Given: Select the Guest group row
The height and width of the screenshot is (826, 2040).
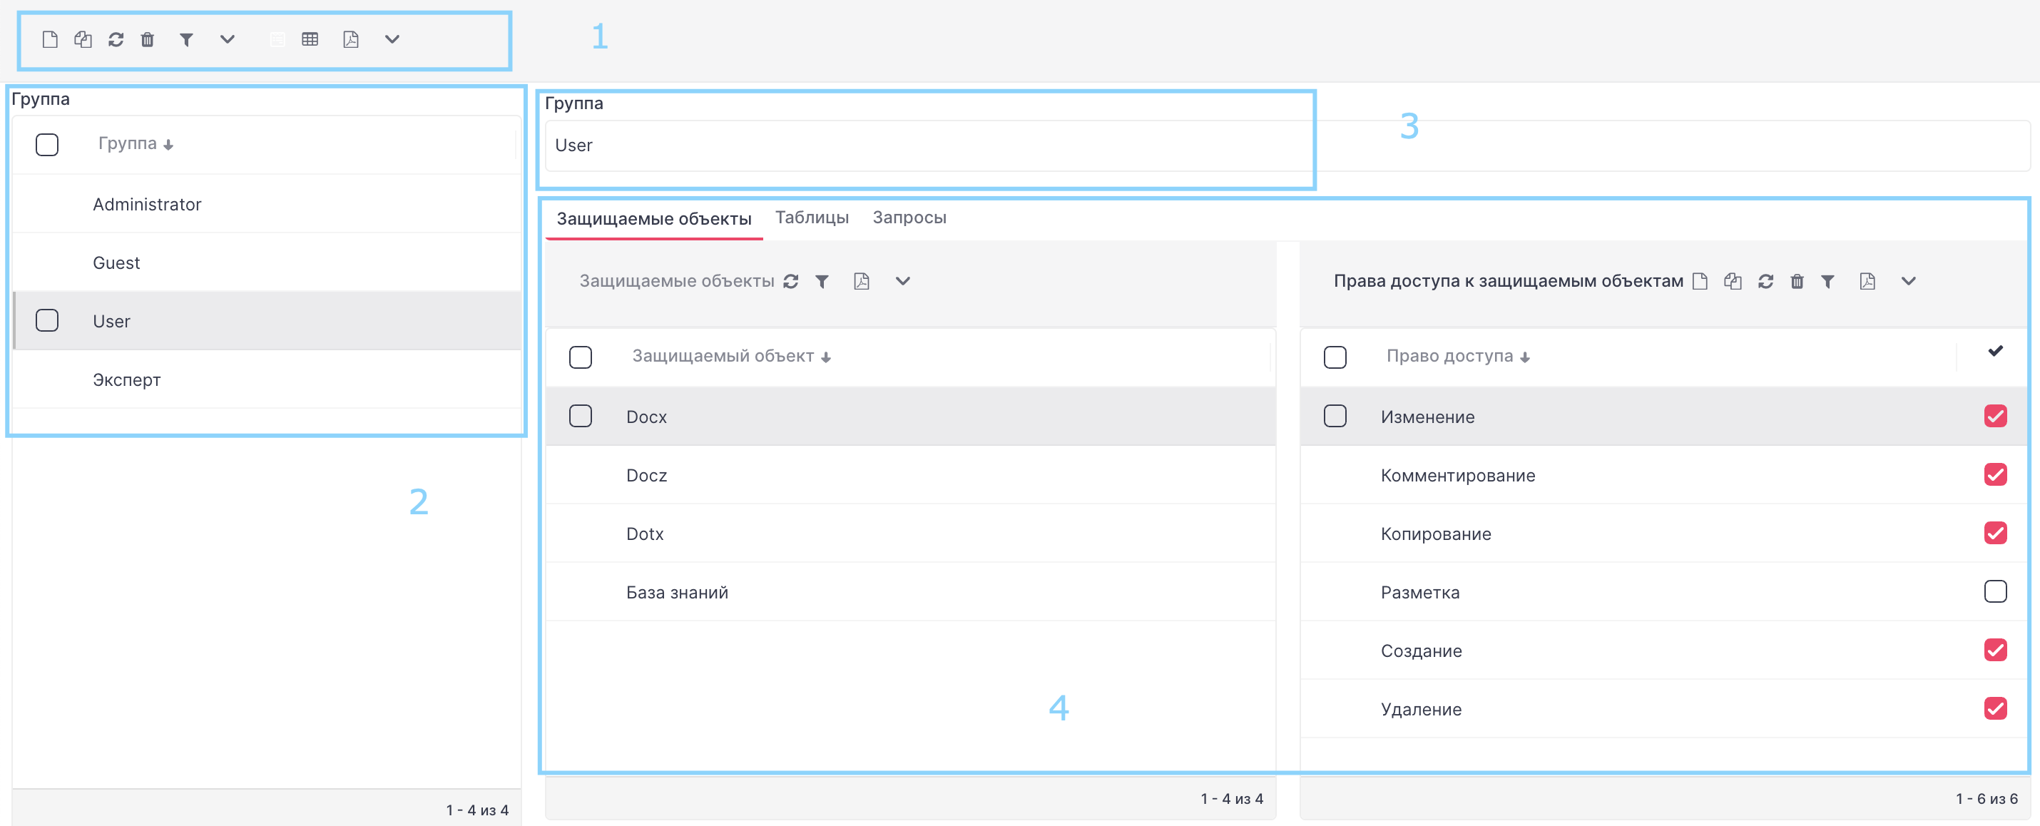Looking at the screenshot, I should click(267, 263).
